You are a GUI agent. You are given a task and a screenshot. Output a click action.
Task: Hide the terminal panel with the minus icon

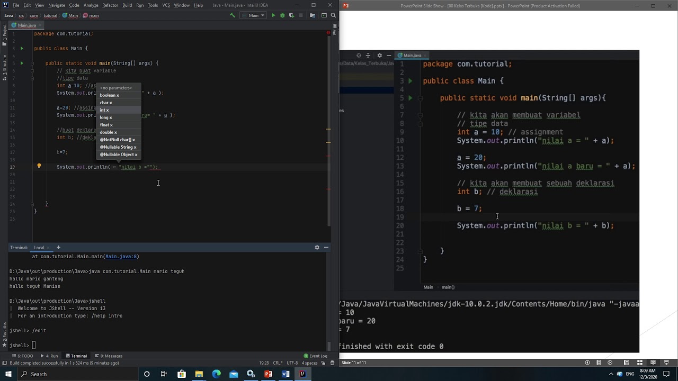pyautogui.click(x=326, y=247)
